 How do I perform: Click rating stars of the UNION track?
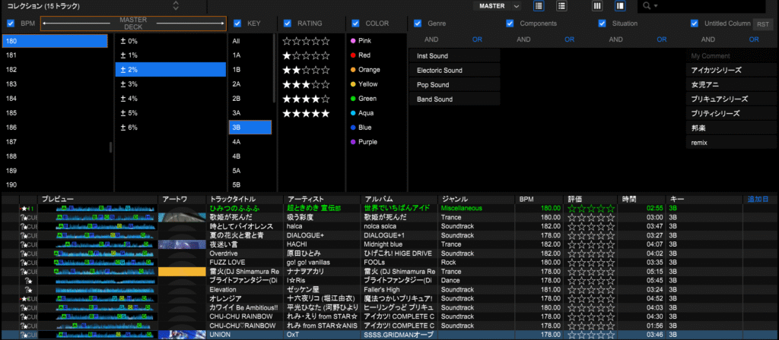click(591, 335)
